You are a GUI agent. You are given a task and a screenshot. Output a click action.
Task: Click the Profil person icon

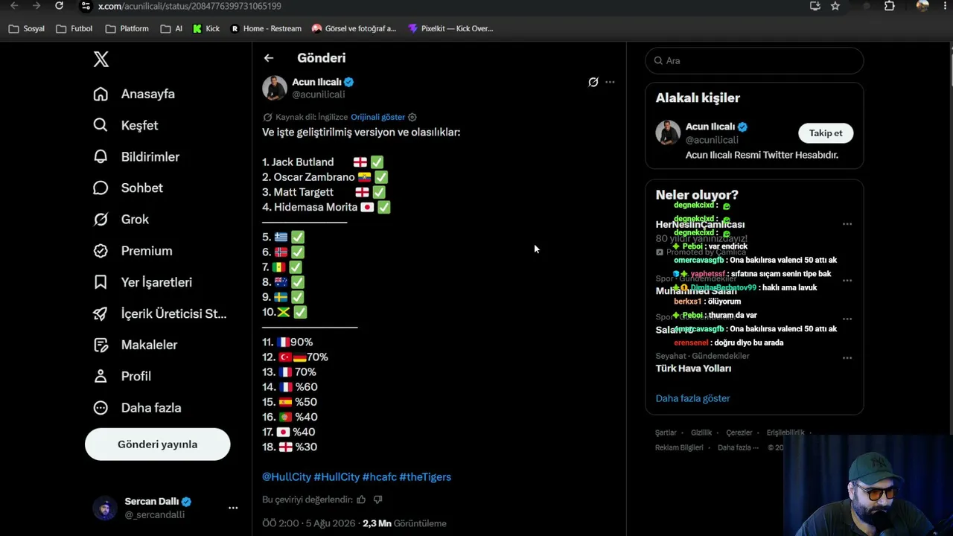pos(101,376)
